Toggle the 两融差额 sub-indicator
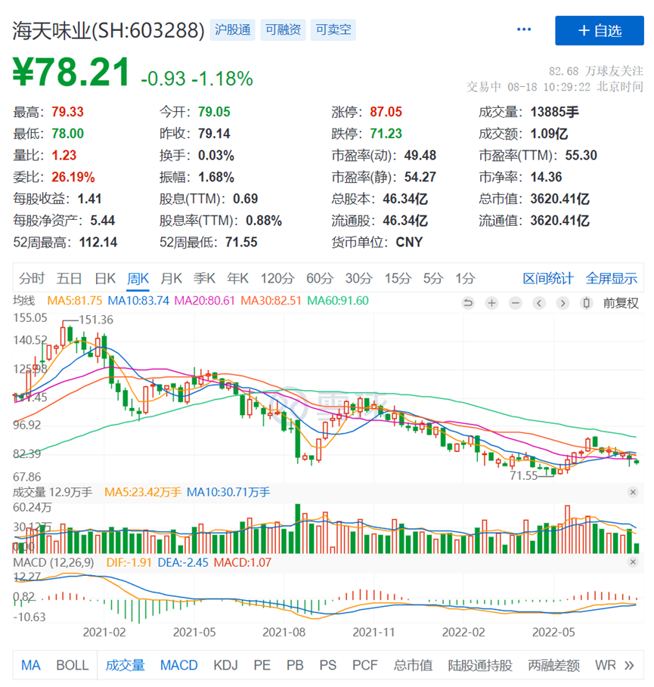 553,666
